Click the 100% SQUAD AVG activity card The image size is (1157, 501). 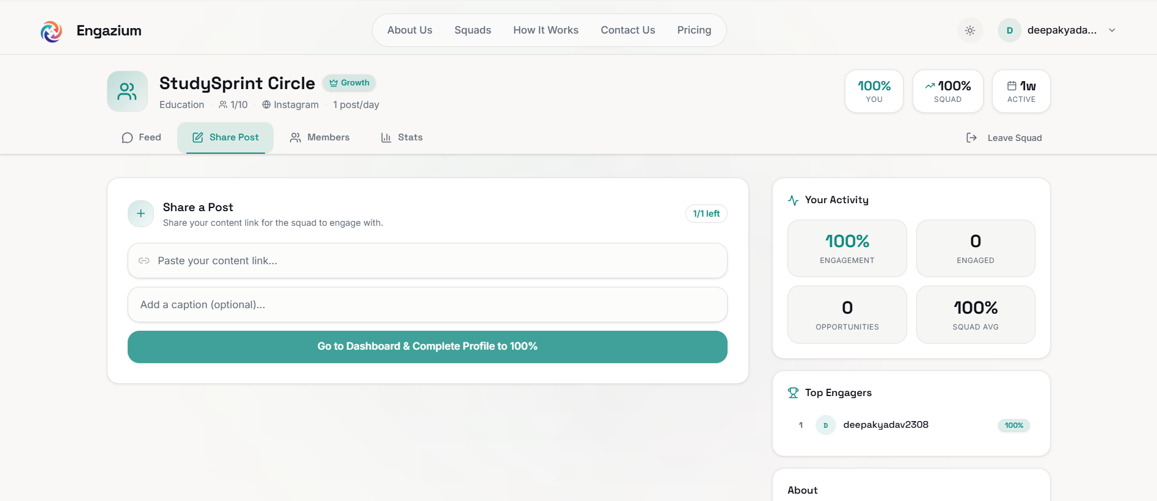(x=976, y=315)
